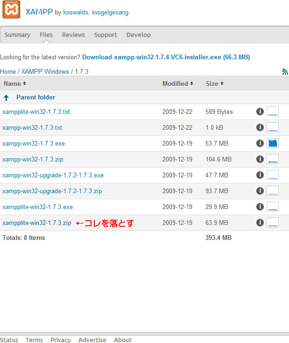This screenshot has height=343, width=289.
Task: Download xampp-win32-1.7.3.txt file
Action: tap(32, 127)
